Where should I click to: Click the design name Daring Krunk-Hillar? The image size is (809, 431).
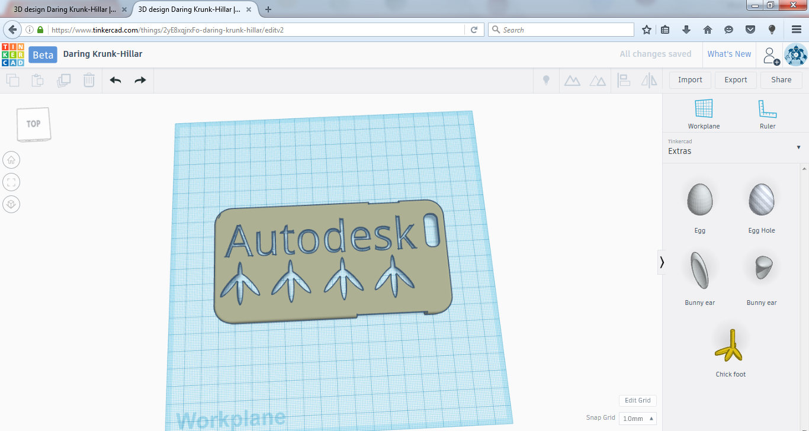pyautogui.click(x=102, y=54)
